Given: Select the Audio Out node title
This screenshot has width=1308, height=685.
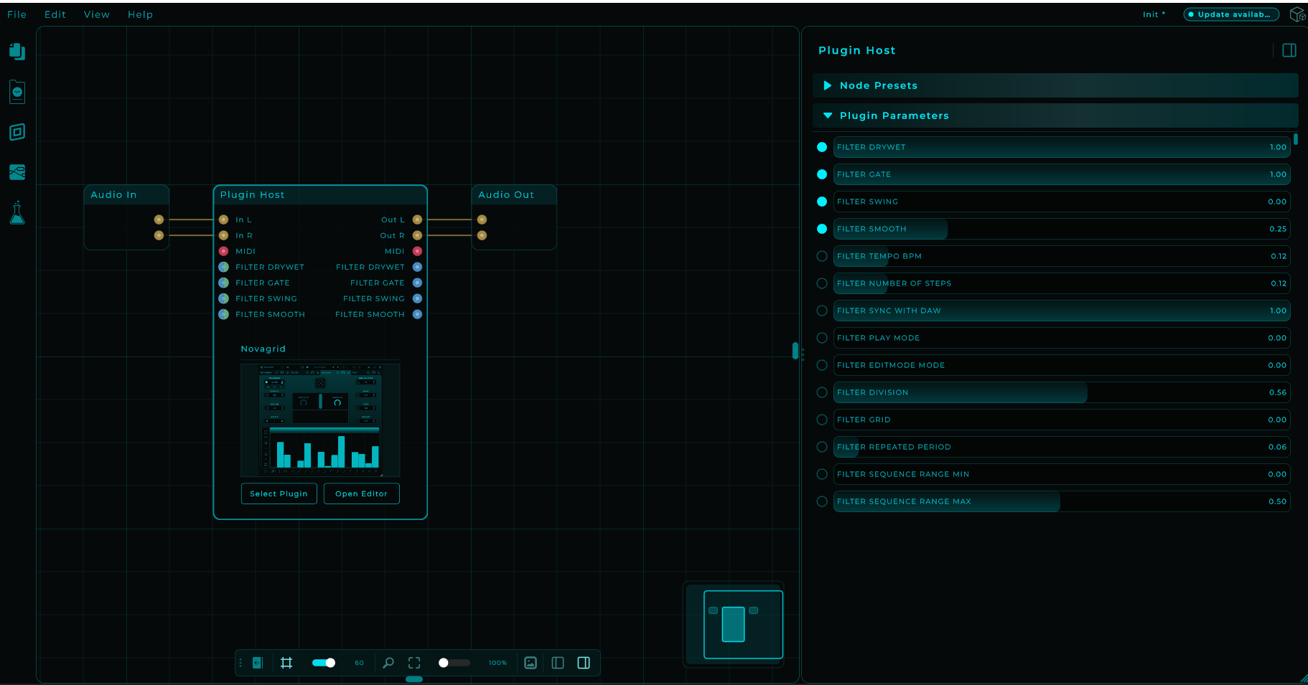Looking at the screenshot, I should click(x=506, y=194).
